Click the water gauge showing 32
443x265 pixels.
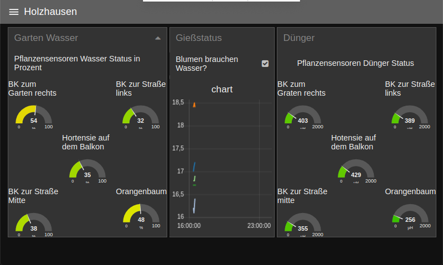tap(141, 117)
